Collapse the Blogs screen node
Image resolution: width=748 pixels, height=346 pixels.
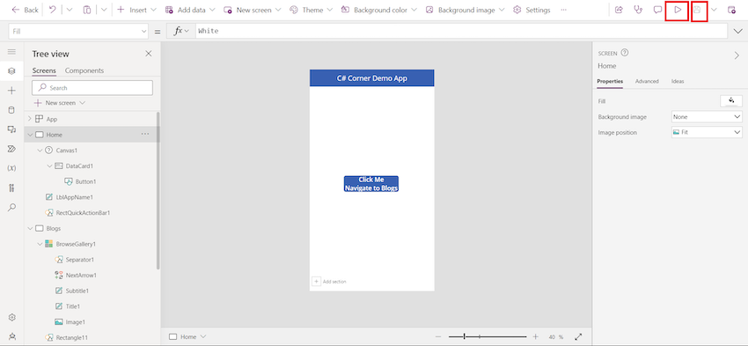[x=30, y=229]
